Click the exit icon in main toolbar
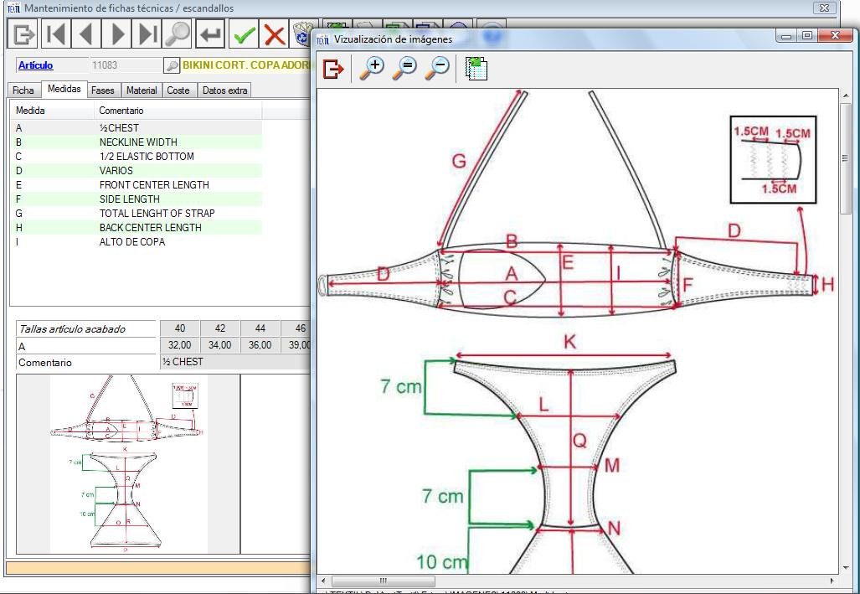 coord(23,34)
